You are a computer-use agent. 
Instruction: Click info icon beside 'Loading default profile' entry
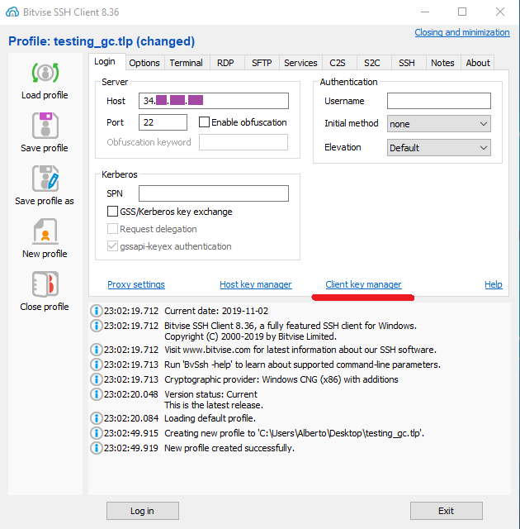coord(97,418)
